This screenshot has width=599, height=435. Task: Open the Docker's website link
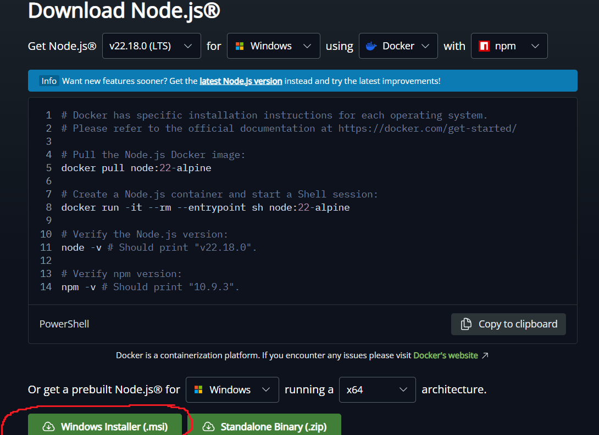click(446, 355)
